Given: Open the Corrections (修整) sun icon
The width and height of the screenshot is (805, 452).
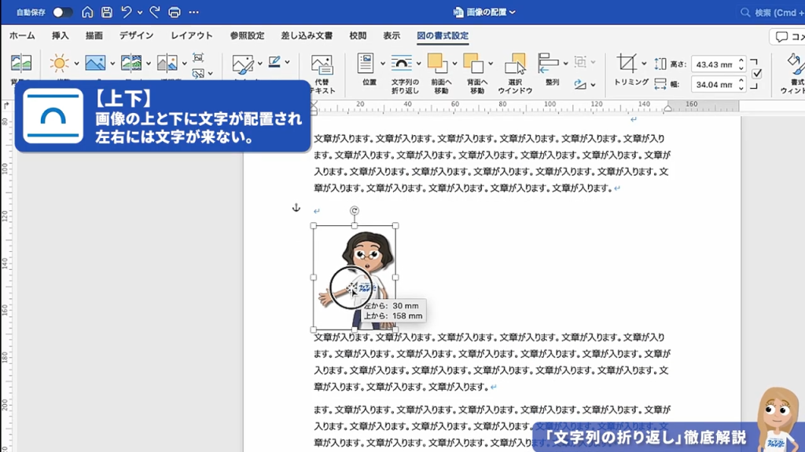Looking at the screenshot, I should [x=58, y=63].
